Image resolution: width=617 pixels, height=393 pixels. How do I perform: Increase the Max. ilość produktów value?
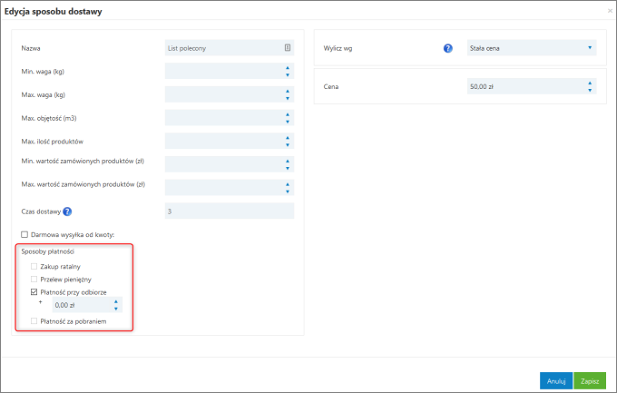(x=288, y=137)
